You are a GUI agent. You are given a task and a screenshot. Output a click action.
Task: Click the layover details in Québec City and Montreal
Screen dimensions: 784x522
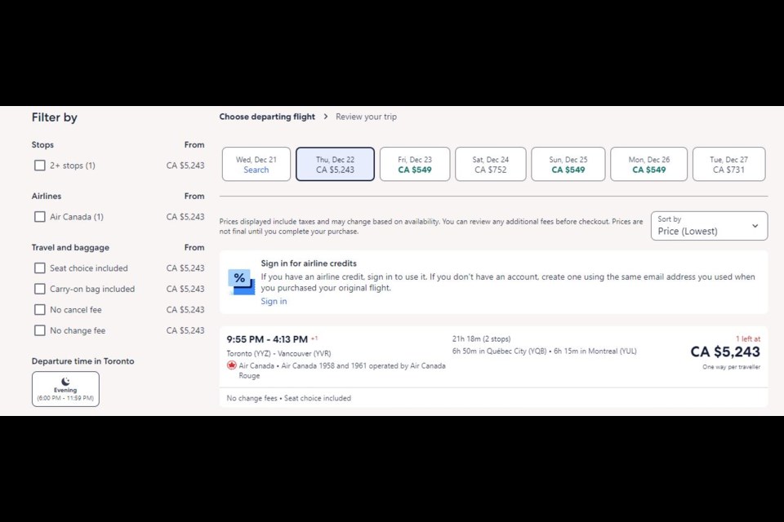(x=545, y=352)
